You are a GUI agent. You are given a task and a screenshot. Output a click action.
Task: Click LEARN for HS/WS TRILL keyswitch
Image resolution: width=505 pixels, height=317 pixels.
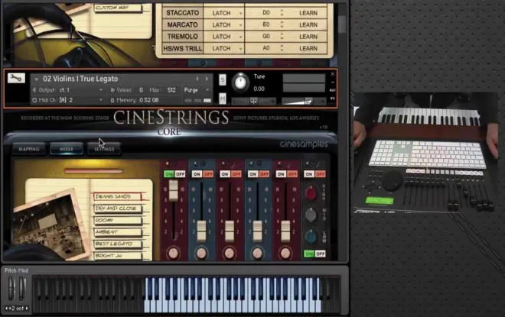coord(308,49)
